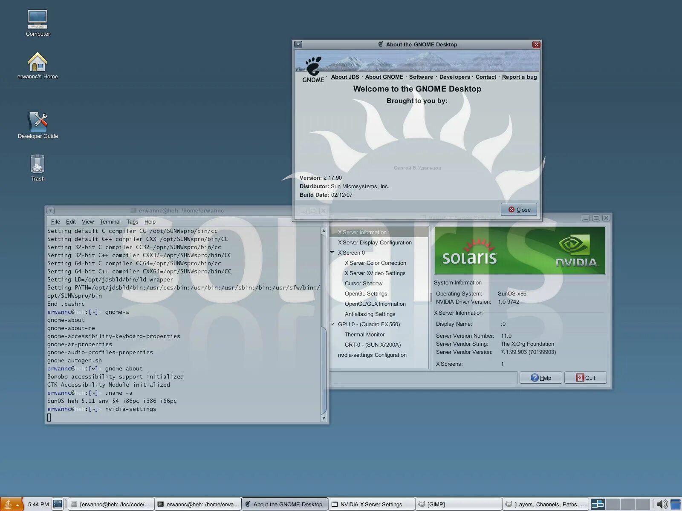Switch to NVIDIA X Server Settings taskbar button
This screenshot has width=682, height=511.
point(372,504)
